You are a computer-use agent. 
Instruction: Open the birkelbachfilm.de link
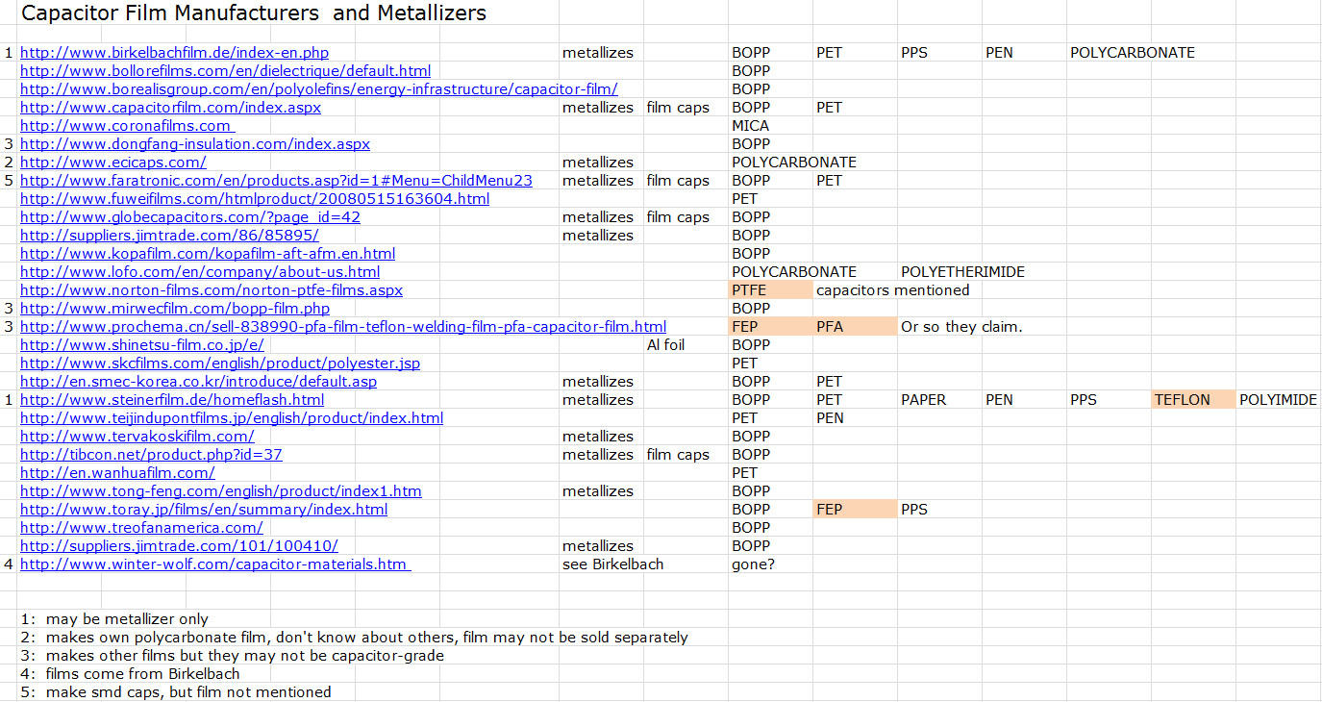click(174, 53)
